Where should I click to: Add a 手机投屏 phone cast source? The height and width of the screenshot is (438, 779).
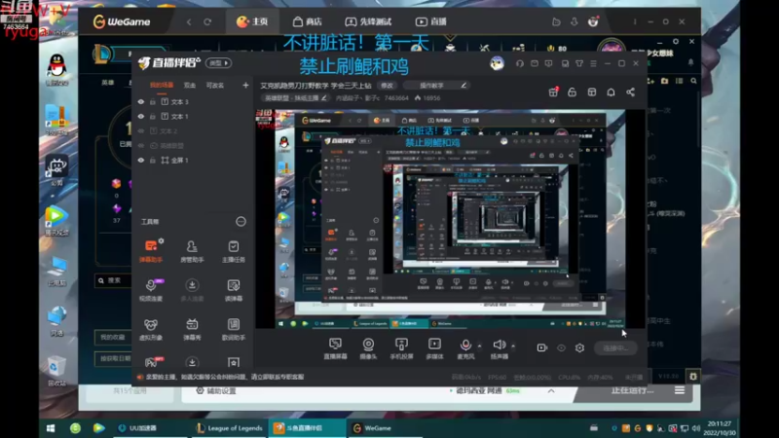(401, 348)
